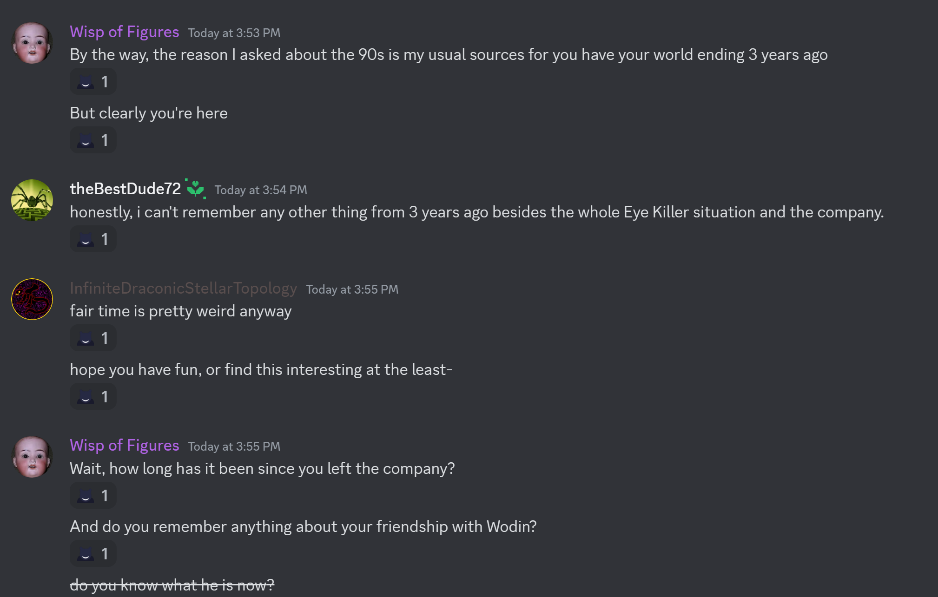Click the reaction emoji under the 90s message

pyautogui.click(x=86, y=82)
